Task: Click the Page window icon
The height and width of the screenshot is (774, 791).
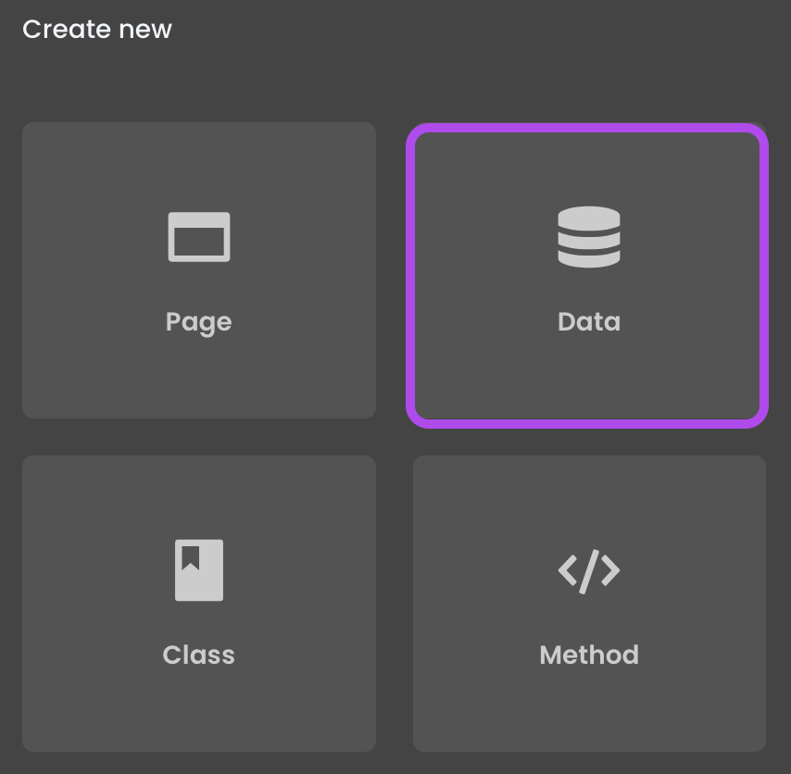Action: tap(199, 237)
